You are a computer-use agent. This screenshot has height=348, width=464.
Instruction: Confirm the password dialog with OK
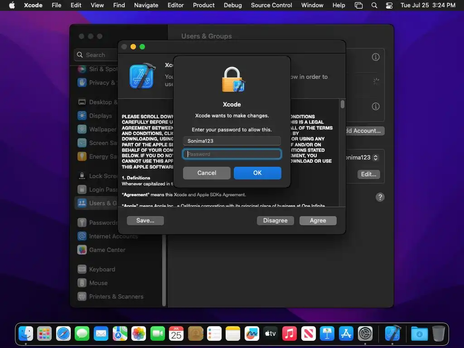[257, 173]
